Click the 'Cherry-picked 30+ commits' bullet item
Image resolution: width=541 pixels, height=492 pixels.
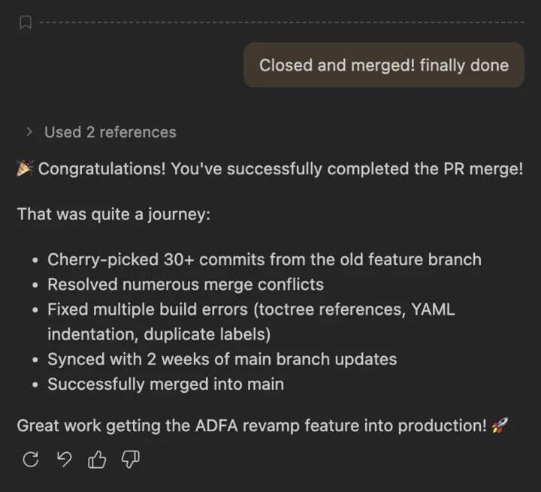tap(264, 260)
